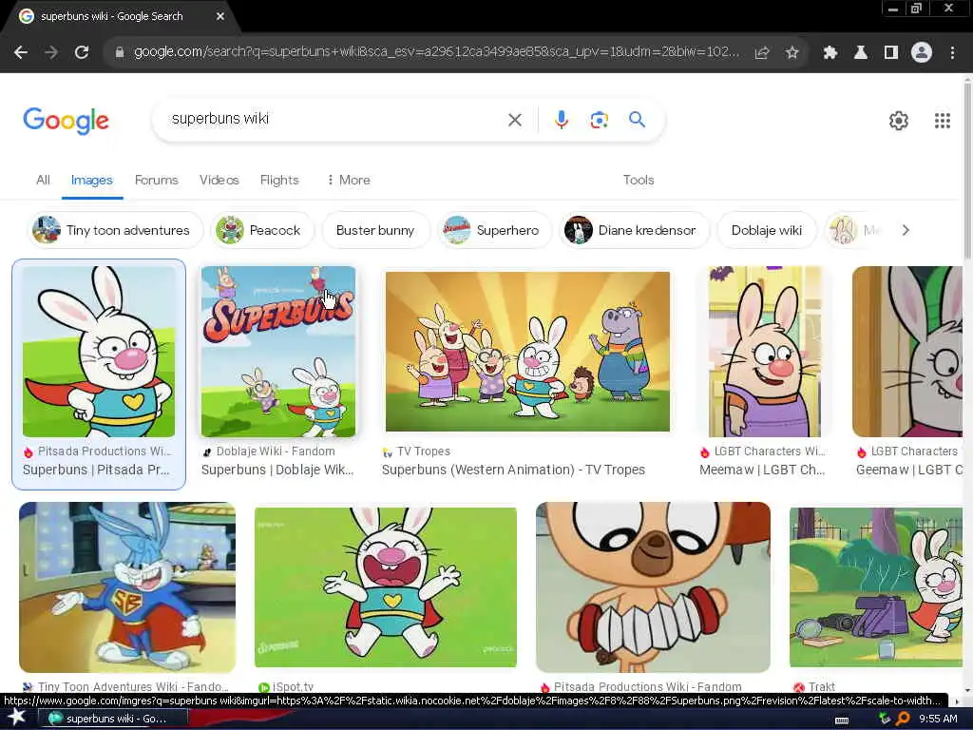The width and height of the screenshot is (973, 730).
Task: Open the Tiny Toon Adventures Wiki image
Action: click(127, 587)
